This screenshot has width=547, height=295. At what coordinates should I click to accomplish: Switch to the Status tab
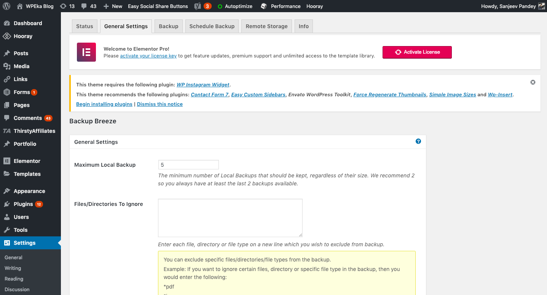[x=85, y=26]
